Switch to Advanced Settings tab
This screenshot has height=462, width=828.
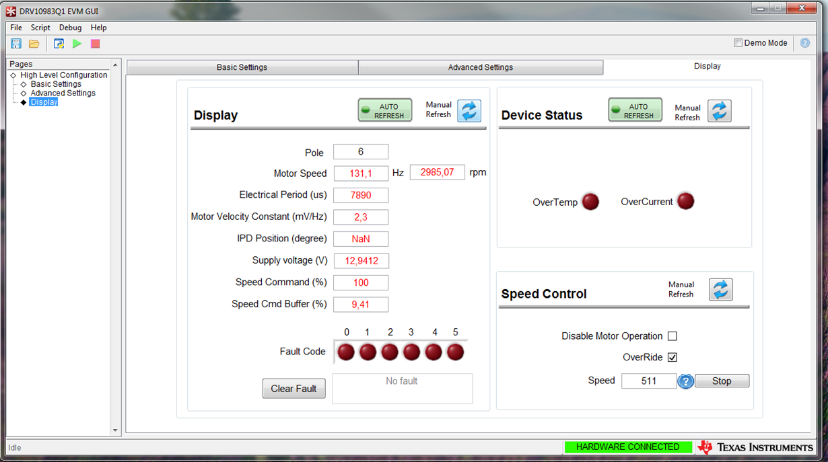pyautogui.click(x=481, y=67)
